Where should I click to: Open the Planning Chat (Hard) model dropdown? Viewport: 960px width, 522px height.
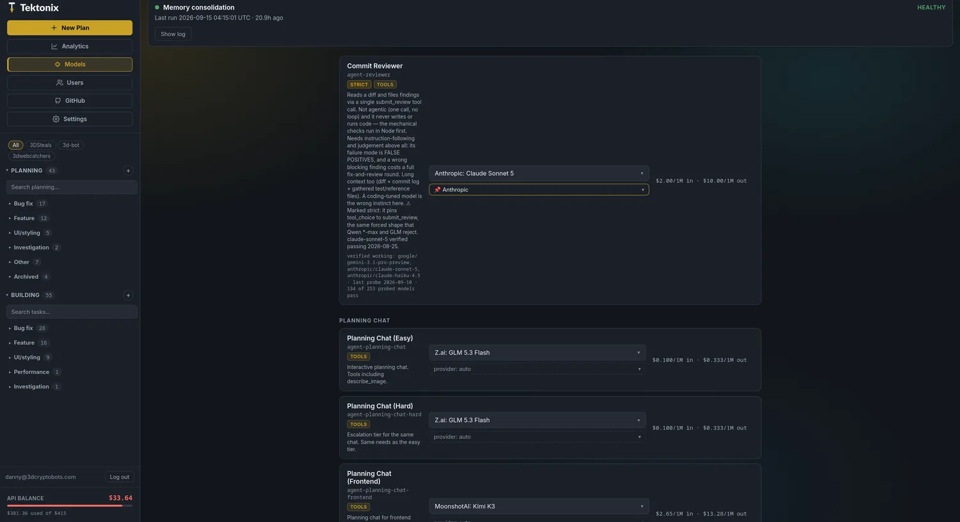(x=537, y=420)
